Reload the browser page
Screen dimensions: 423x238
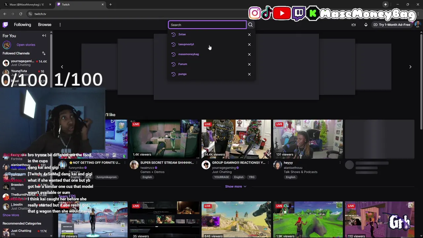point(20,14)
